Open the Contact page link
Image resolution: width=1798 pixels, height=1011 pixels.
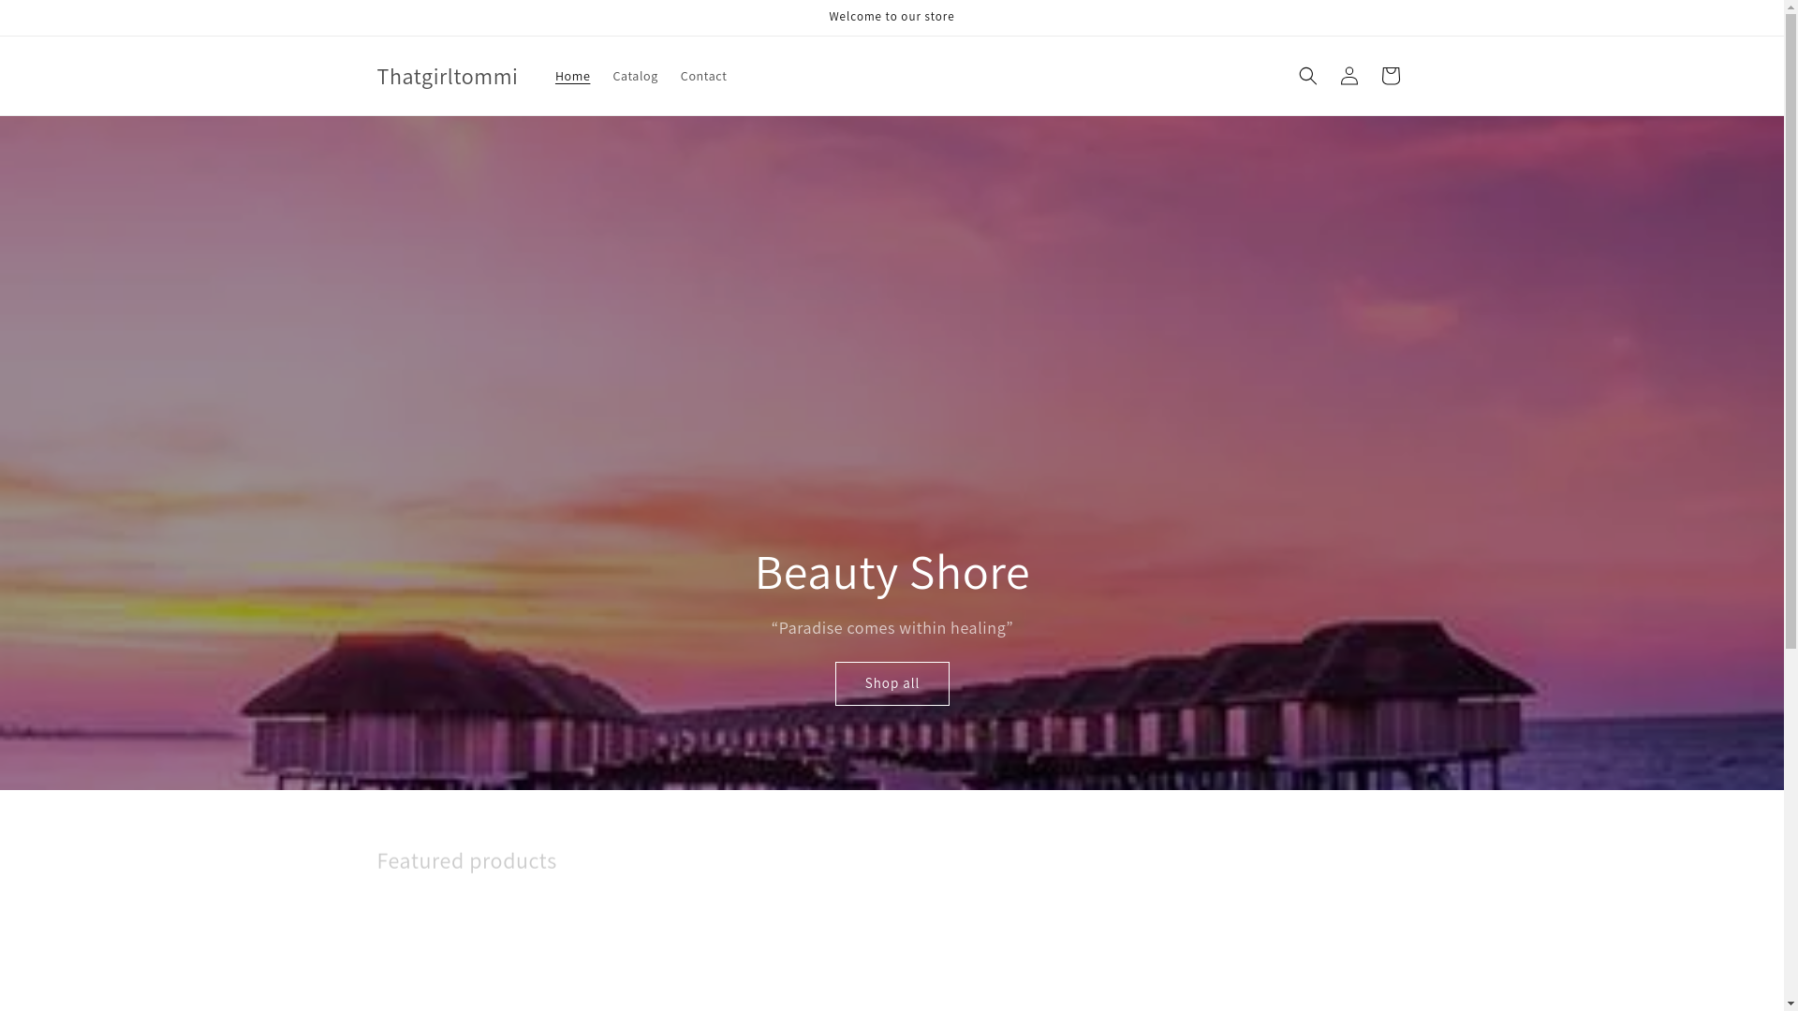coord(703,76)
